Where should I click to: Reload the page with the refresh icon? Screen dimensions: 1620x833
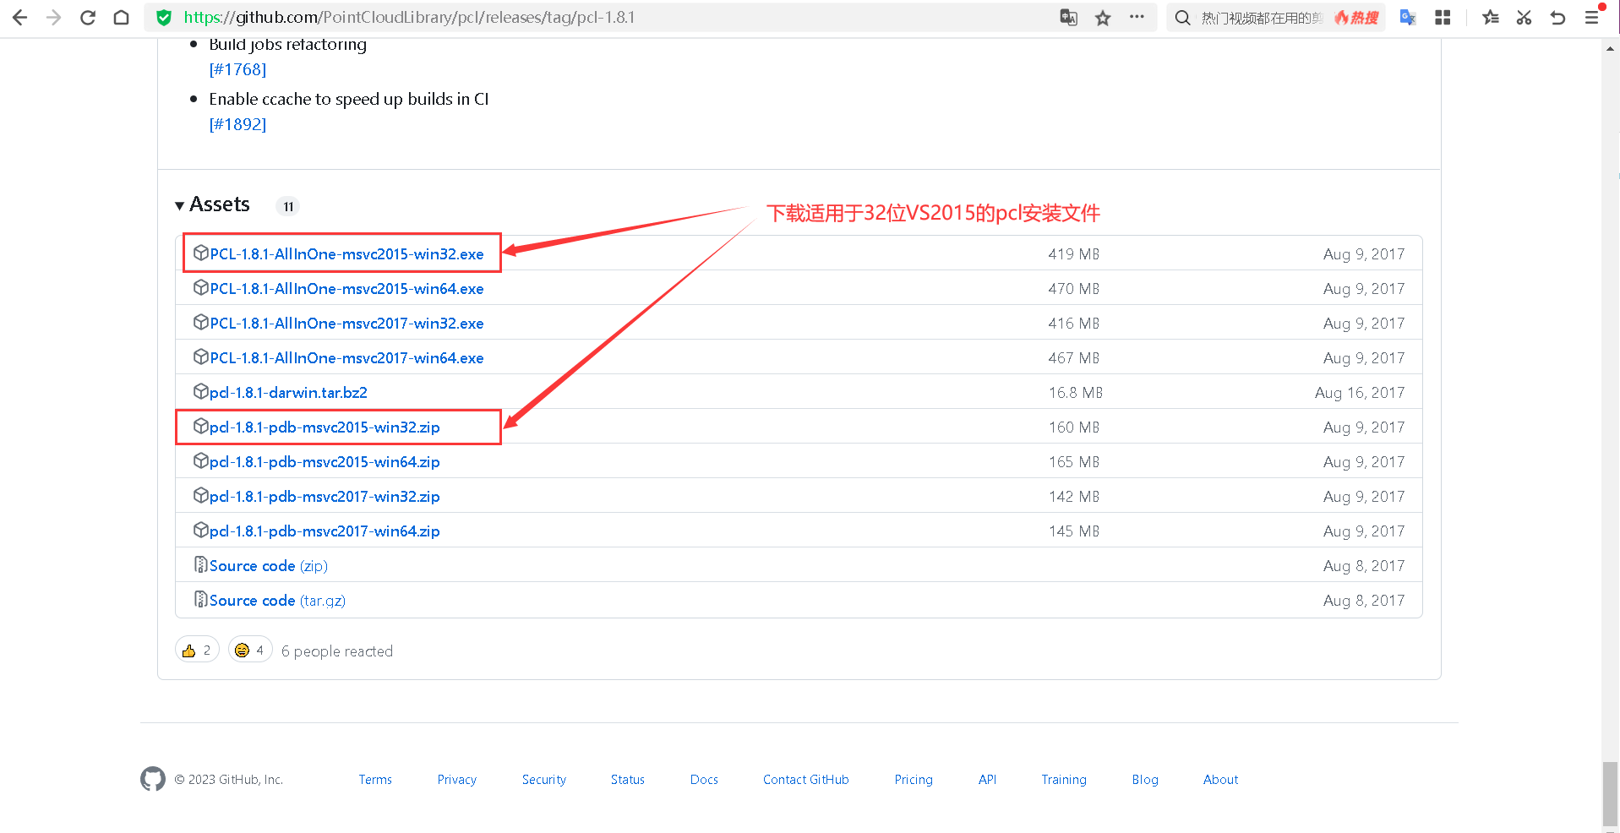click(x=87, y=18)
